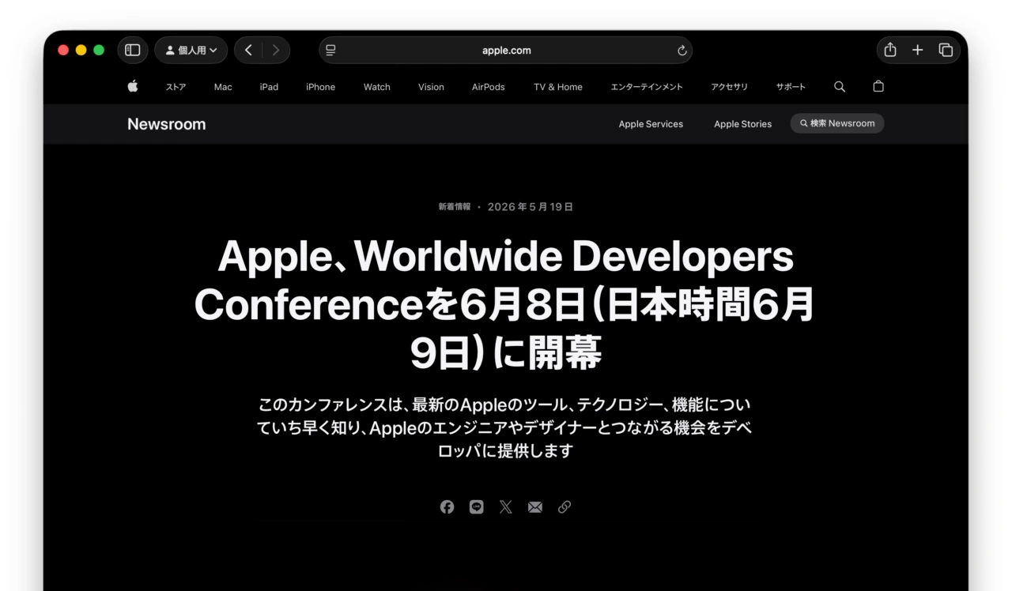The image size is (1012, 591).
Task: Go to the Newsroom home link
Action: click(167, 124)
